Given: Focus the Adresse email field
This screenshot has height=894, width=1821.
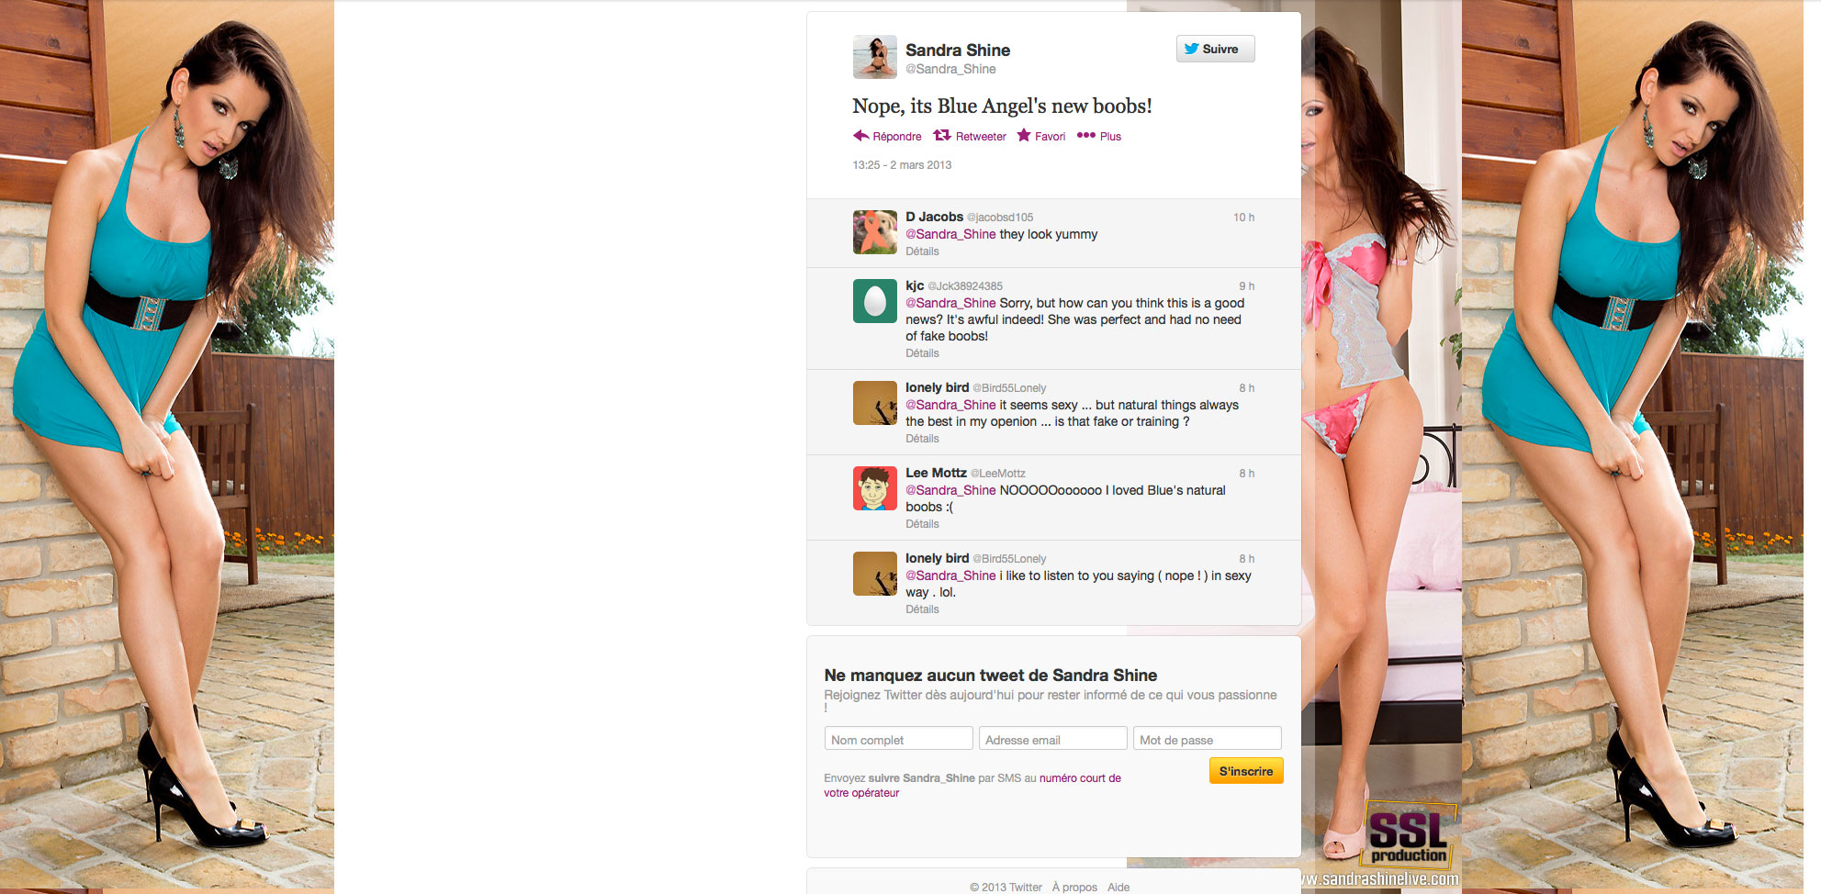Looking at the screenshot, I should click(1052, 739).
